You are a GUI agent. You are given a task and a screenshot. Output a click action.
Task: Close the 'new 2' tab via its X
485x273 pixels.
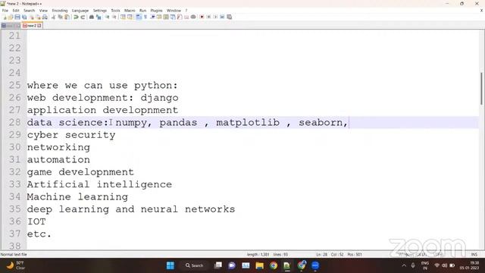pyautogui.click(x=39, y=26)
